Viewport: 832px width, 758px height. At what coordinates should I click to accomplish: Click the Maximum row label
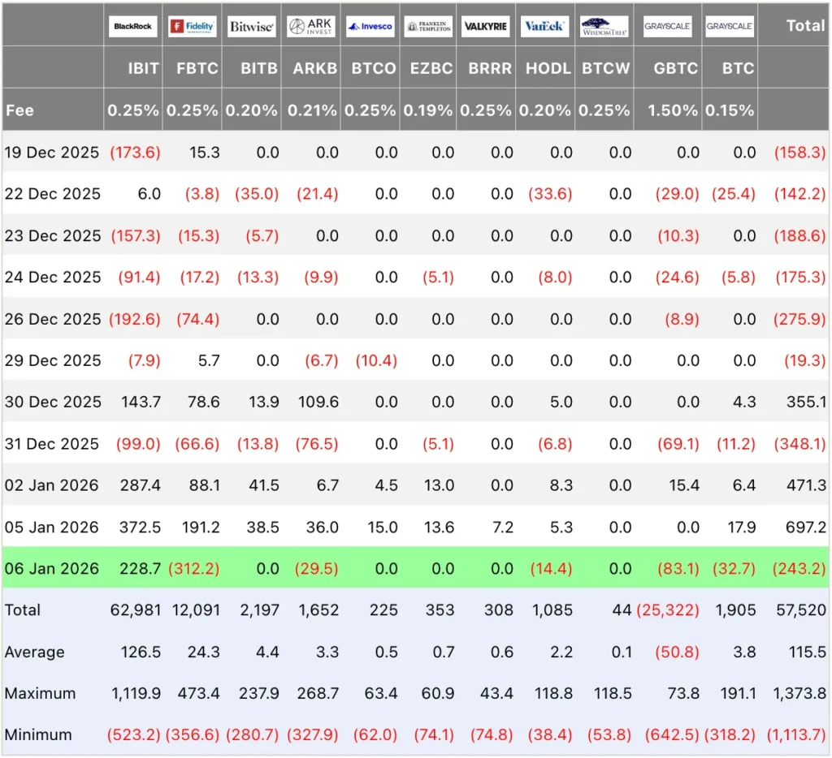(x=40, y=693)
